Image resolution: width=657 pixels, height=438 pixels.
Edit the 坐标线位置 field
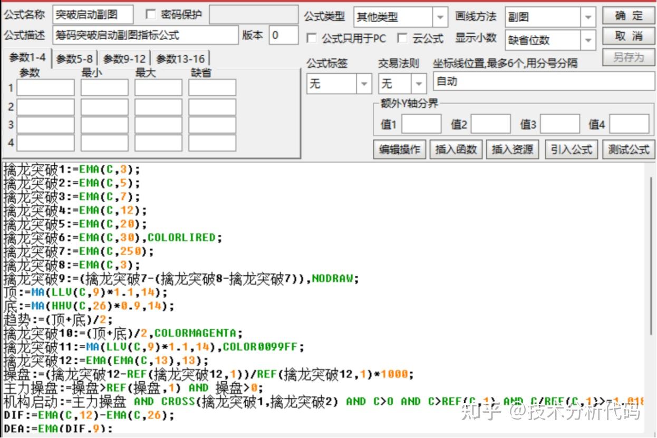tap(544, 82)
